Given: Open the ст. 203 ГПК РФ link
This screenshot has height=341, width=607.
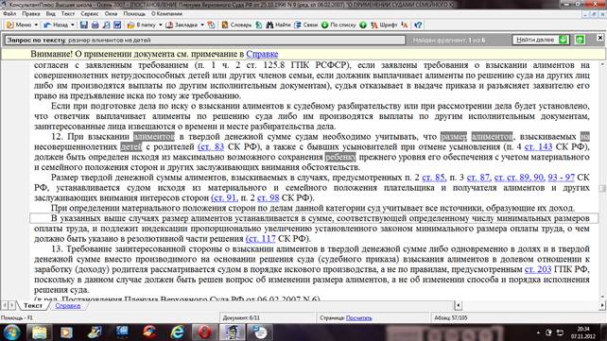Looking at the screenshot, I should (x=538, y=269).
